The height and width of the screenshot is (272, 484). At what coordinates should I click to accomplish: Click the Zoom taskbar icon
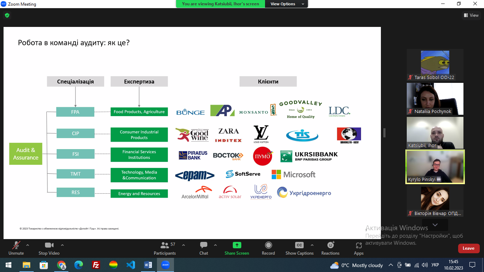pyautogui.click(x=165, y=265)
